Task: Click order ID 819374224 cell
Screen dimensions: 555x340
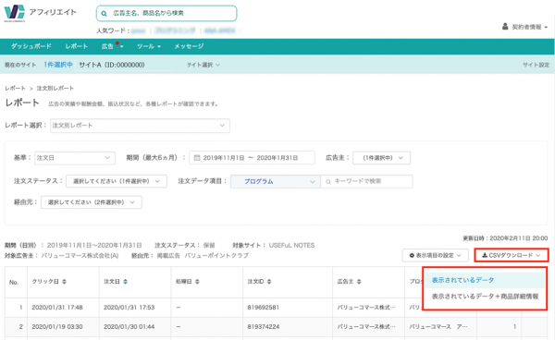Action: pyautogui.click(x=264, y=326)
